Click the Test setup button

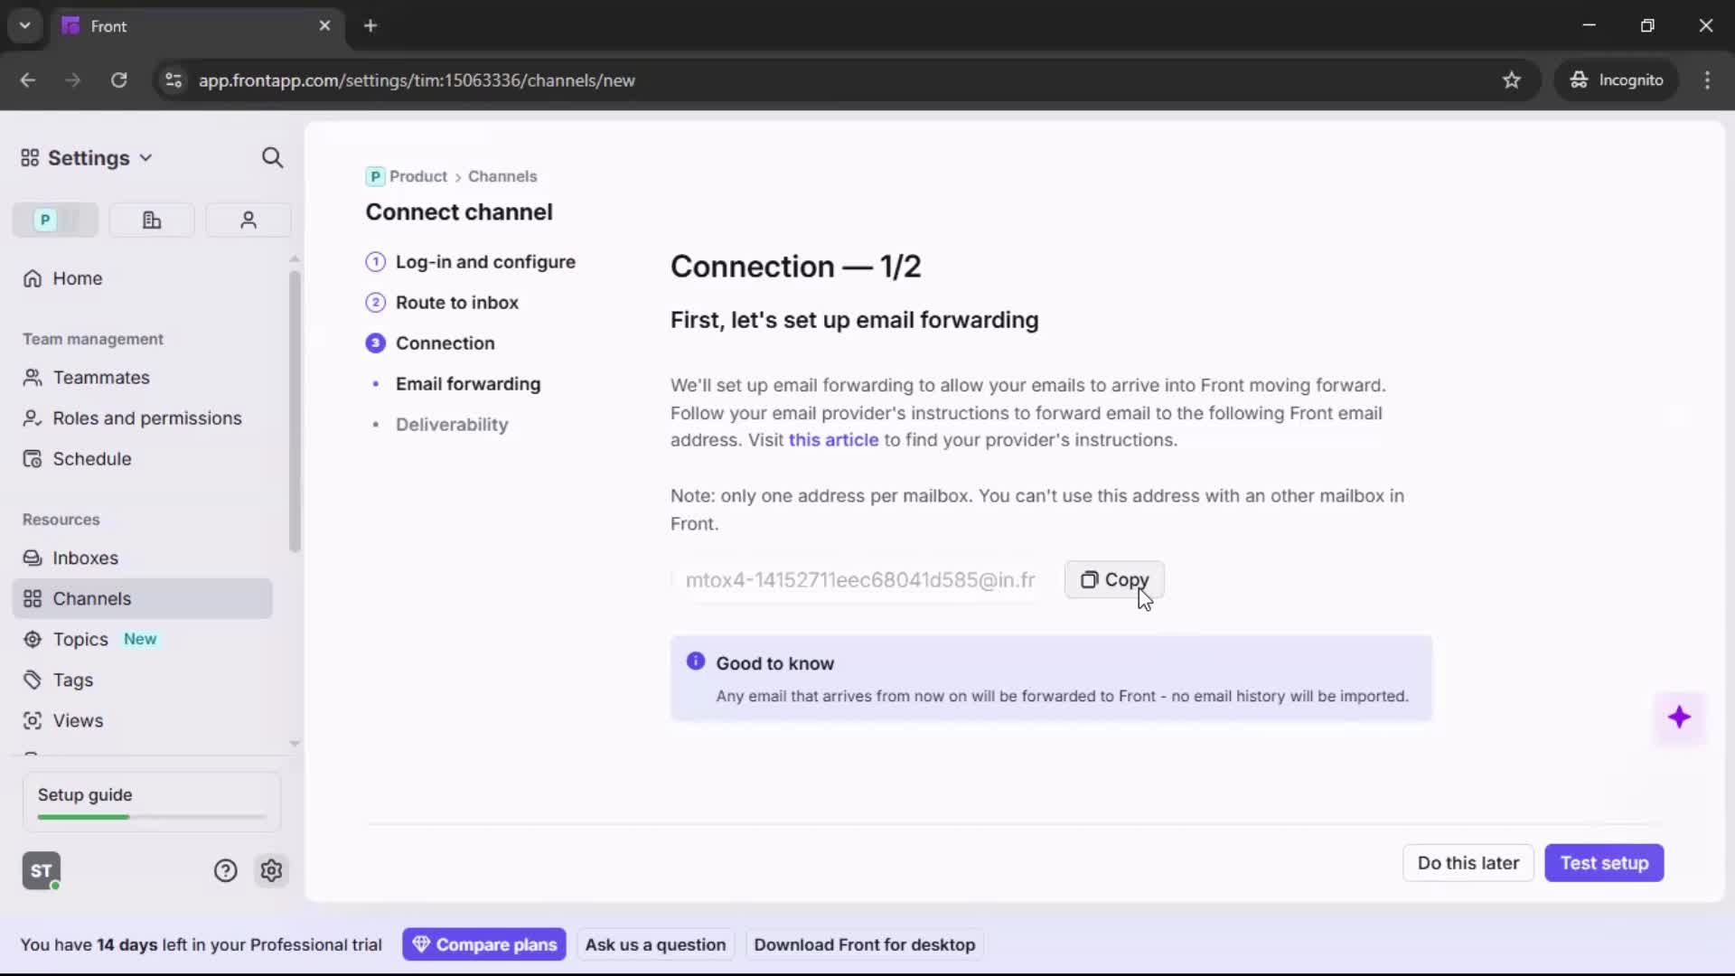(1604, 863)
